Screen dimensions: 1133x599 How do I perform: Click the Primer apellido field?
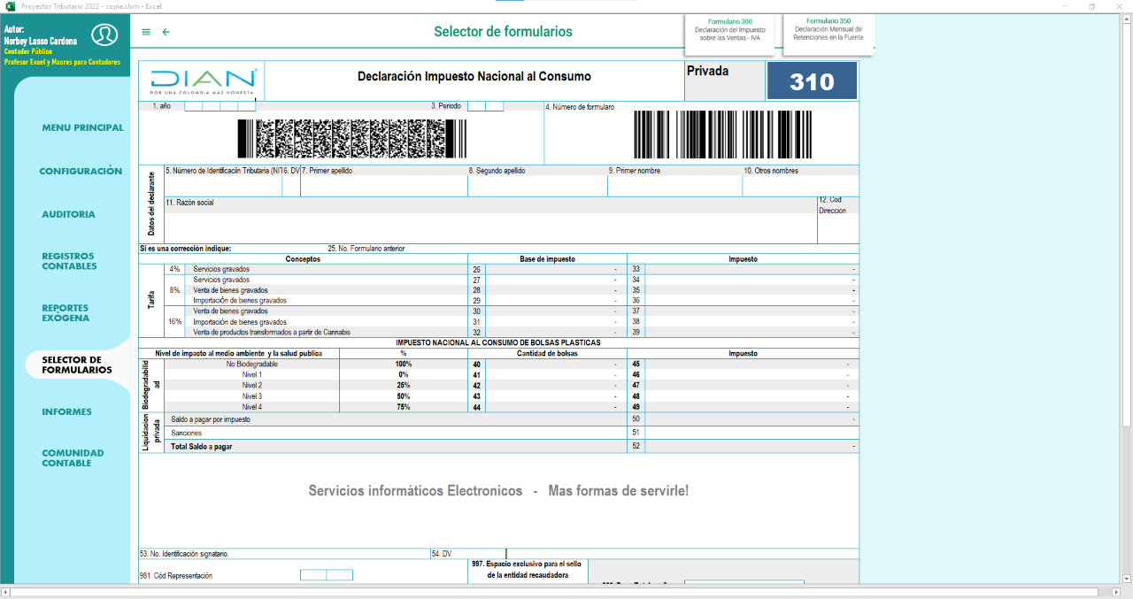click(x=384, y=186)
